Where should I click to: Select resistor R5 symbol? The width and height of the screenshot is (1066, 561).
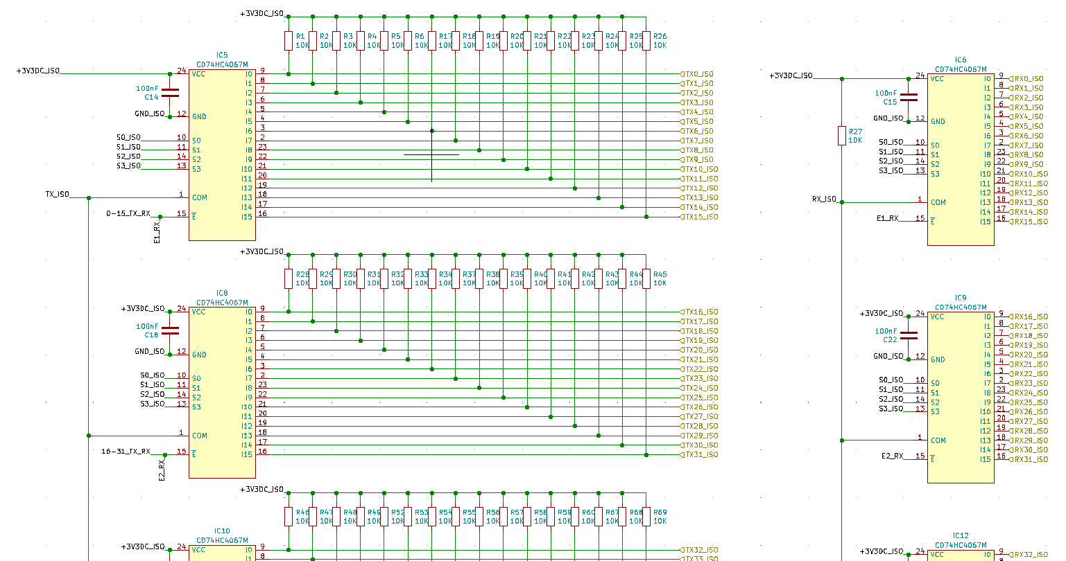coord(384,40)
